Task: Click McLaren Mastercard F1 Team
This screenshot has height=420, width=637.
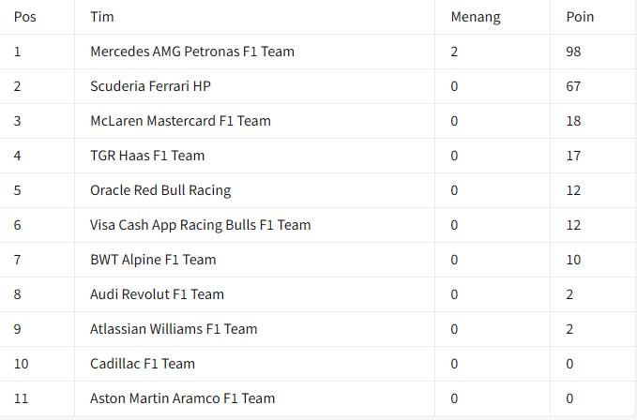Action: coord(180,121)
